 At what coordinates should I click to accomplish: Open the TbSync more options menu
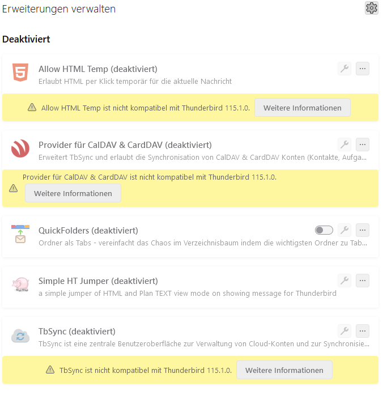[363, 331]
